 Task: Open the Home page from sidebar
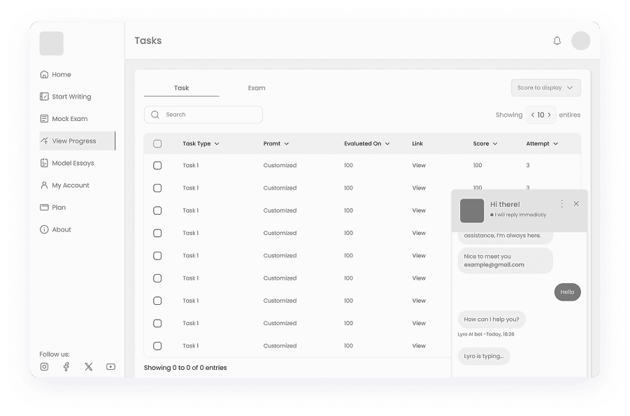(60, 74)
